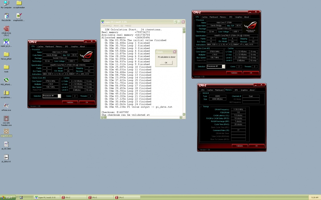Screen dimensions: 321x200
Task: Expand Processor #1 dropdown in top-right CPU-Z window
Action: tap(223, 66)
